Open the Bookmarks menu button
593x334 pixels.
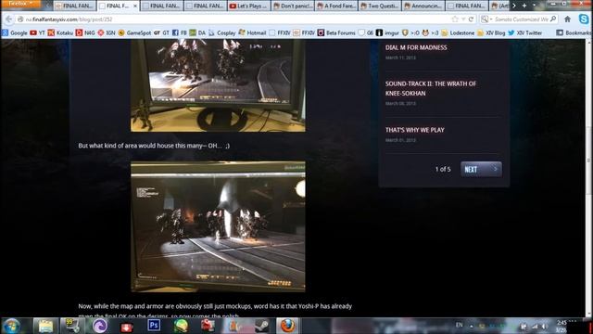coord(573,33)
